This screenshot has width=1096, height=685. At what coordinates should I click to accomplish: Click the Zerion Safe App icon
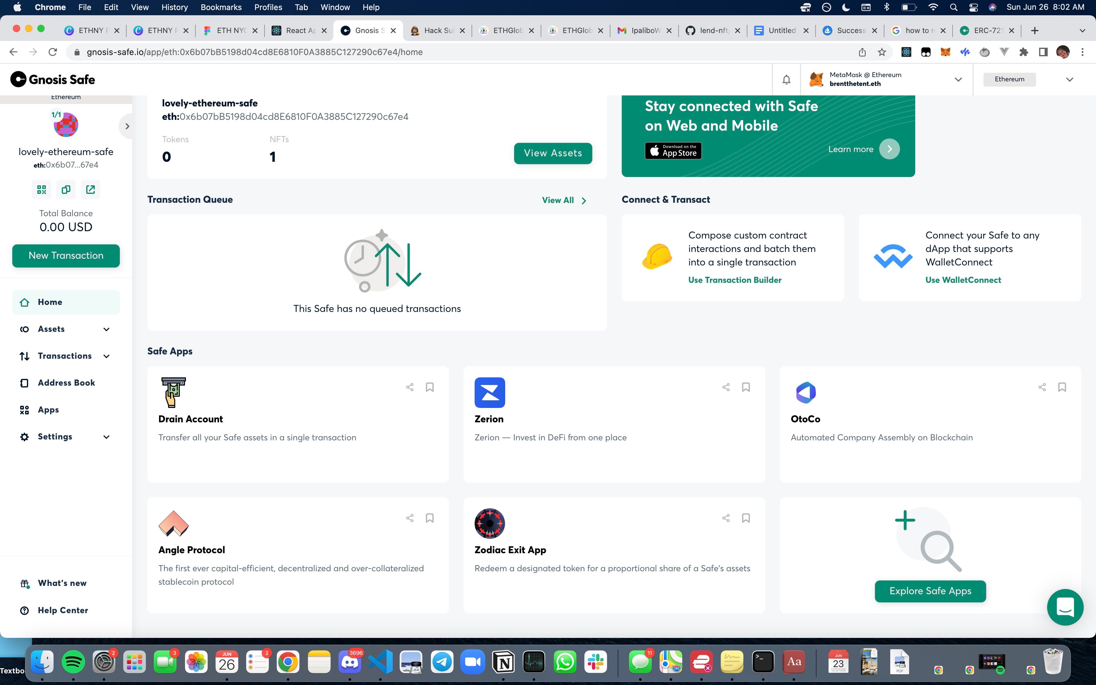(x=490, y=392)
